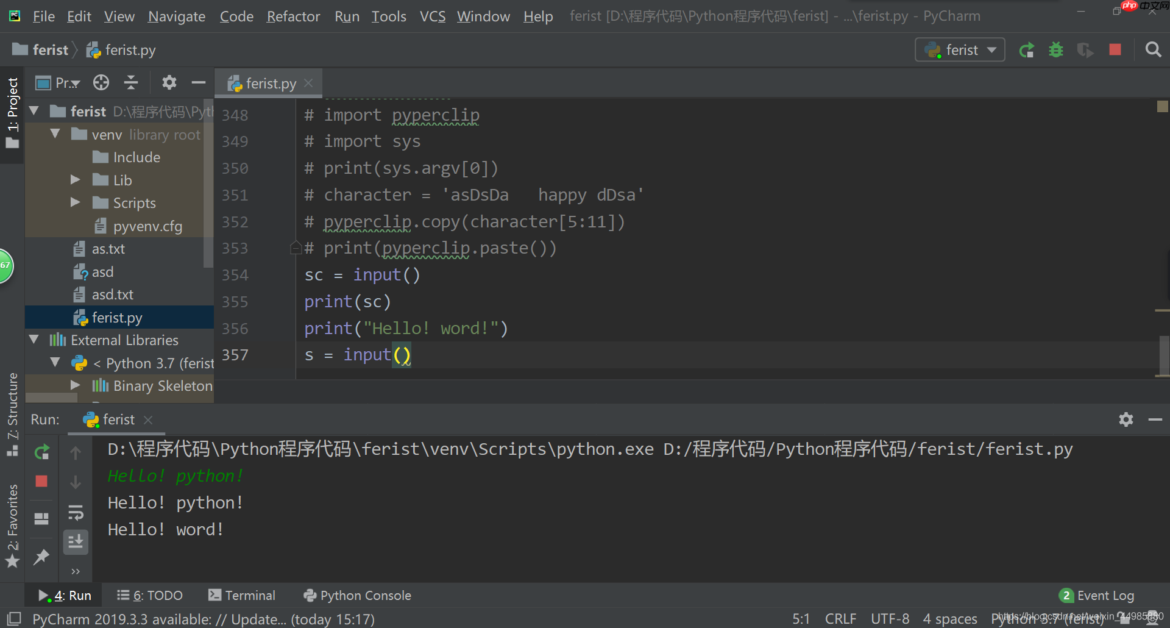The height and width of the screenshot is (628, 1170).
Task: Locate opened file with the target icon
Action: pyautogui.click(x=101, y=82)
